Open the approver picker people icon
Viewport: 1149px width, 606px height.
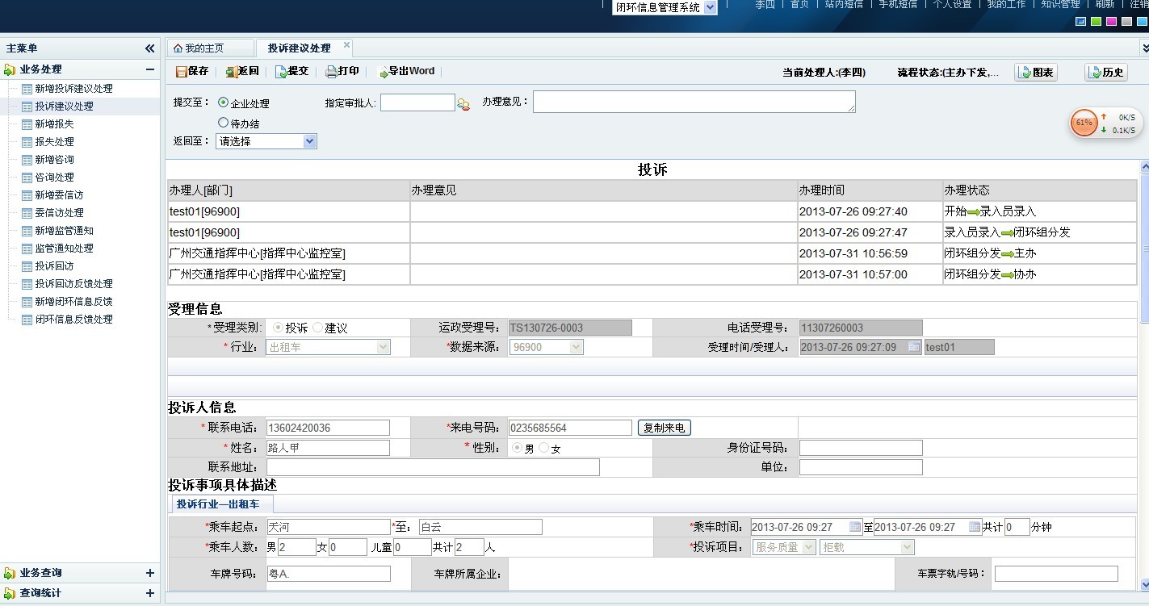point(463,103)
